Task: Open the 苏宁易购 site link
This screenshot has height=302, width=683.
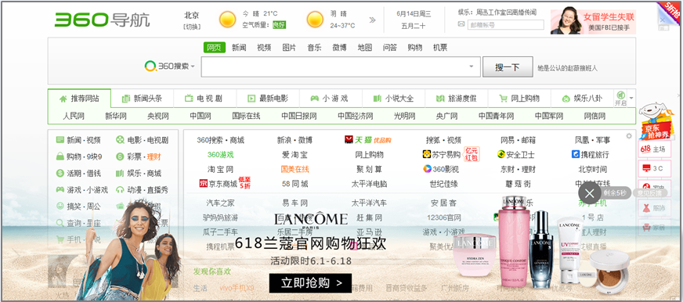Action: tap(442, 154)
